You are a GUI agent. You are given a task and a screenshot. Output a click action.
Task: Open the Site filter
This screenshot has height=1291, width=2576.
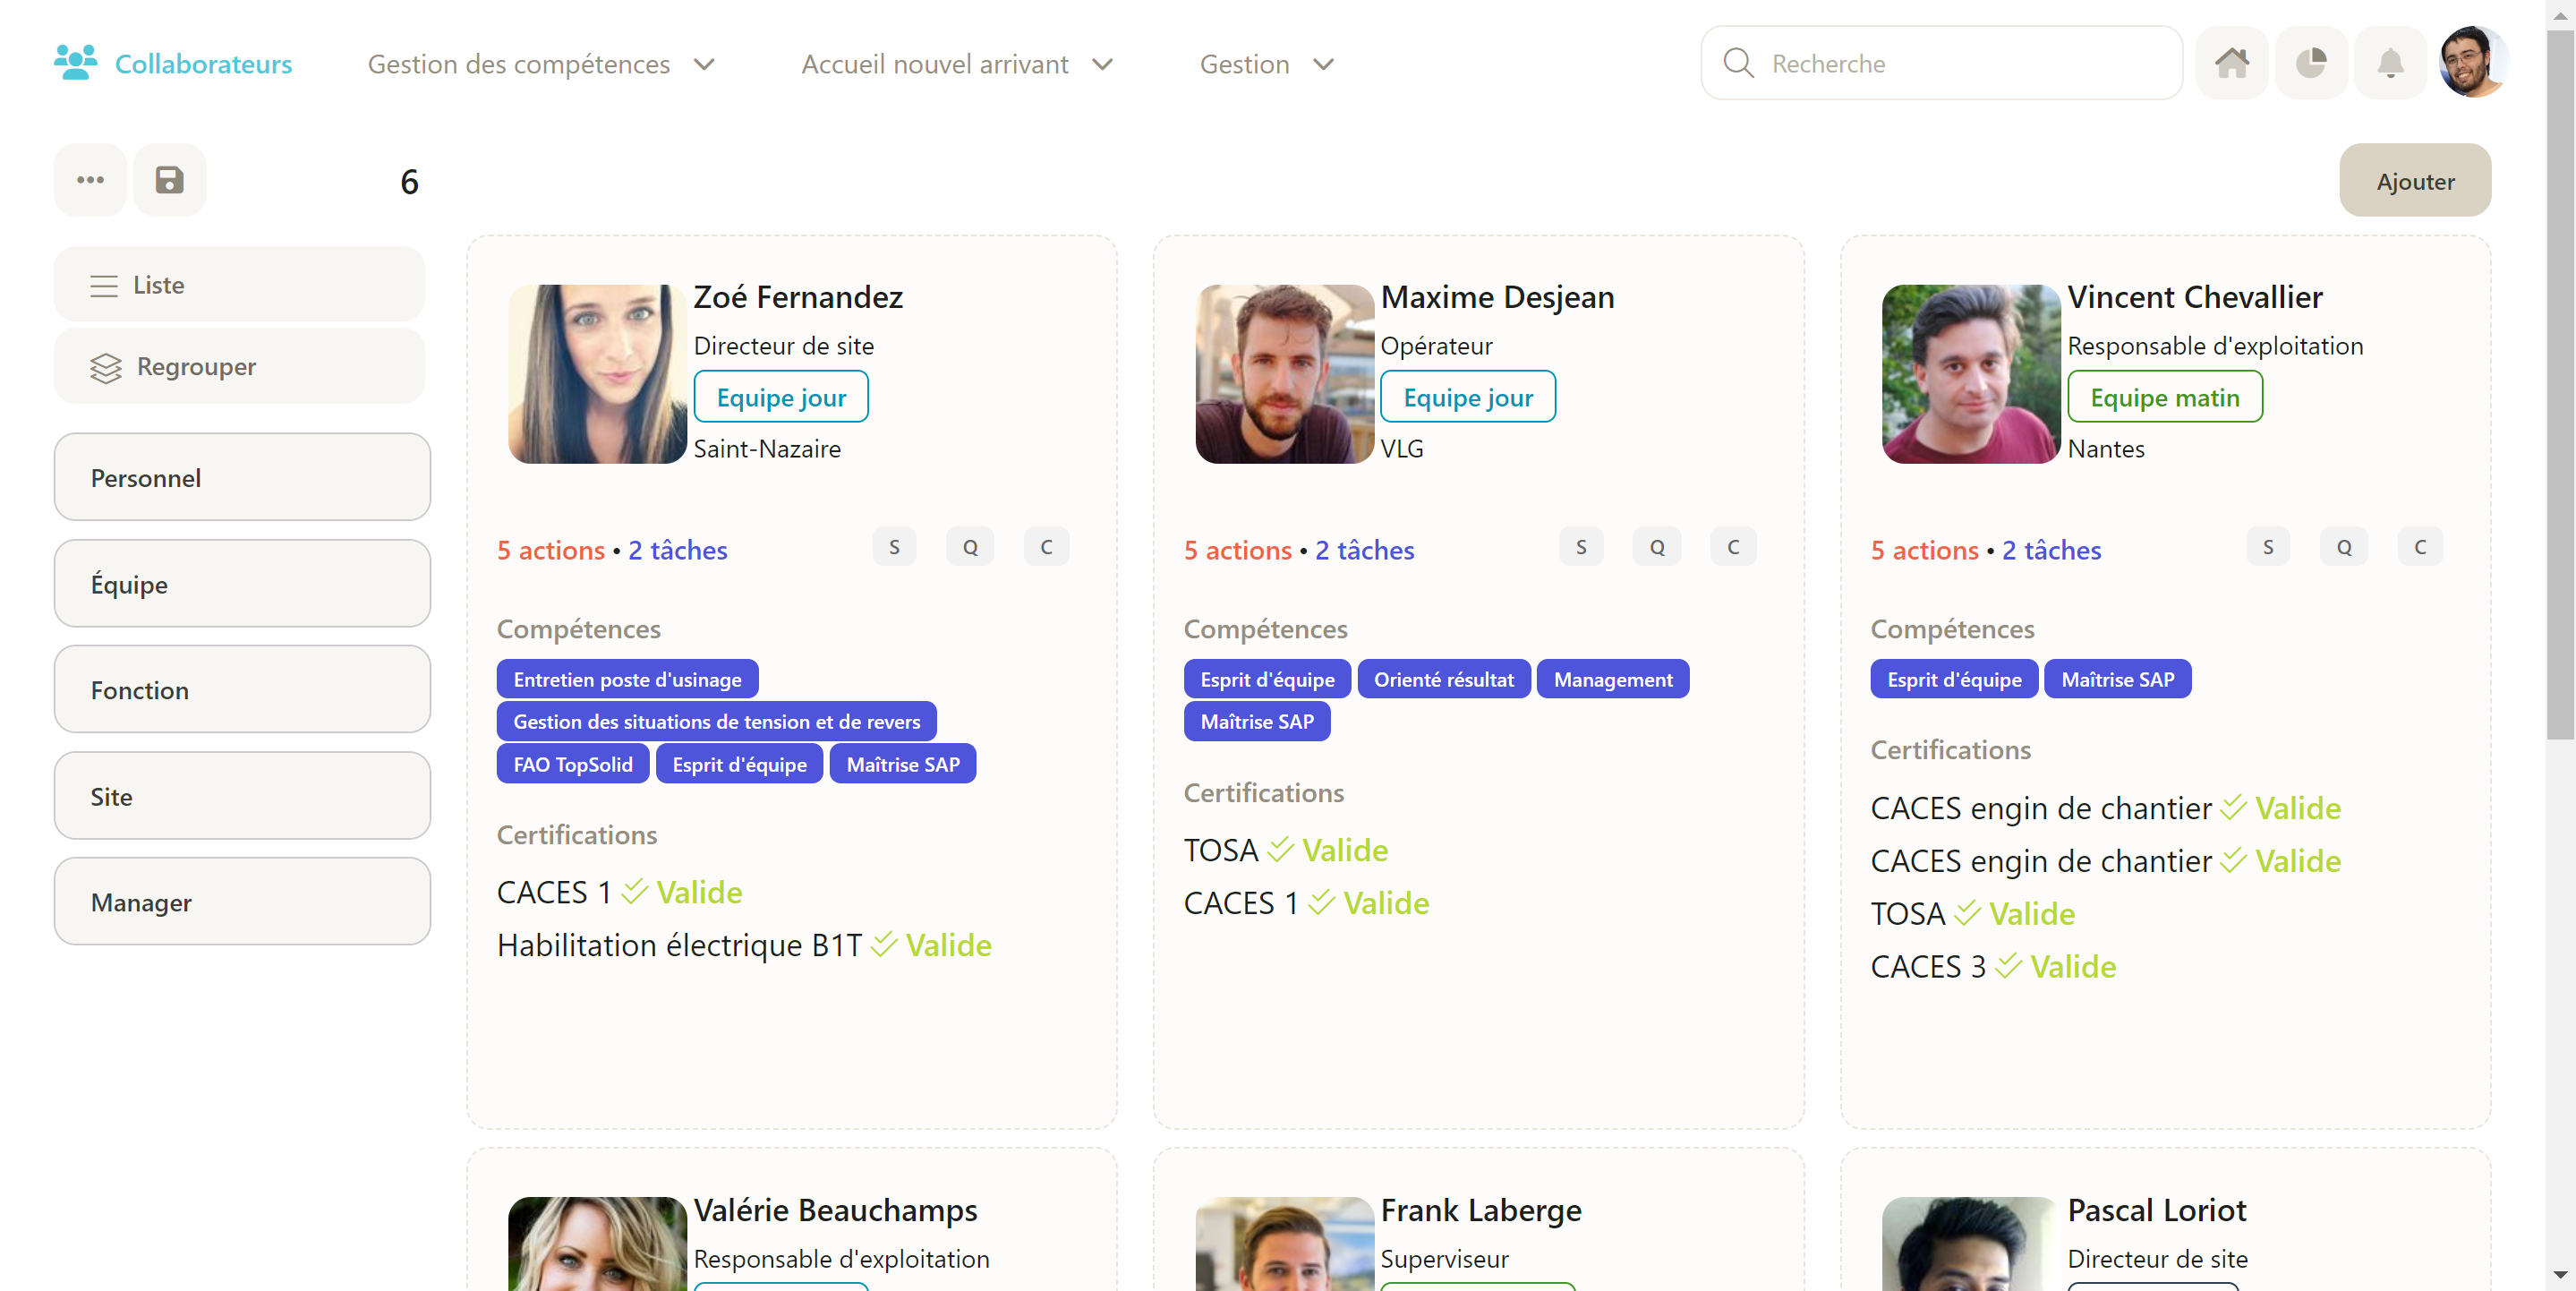click(242, 796)
